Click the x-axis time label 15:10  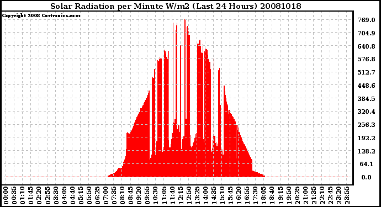click(x=222, y=195)
